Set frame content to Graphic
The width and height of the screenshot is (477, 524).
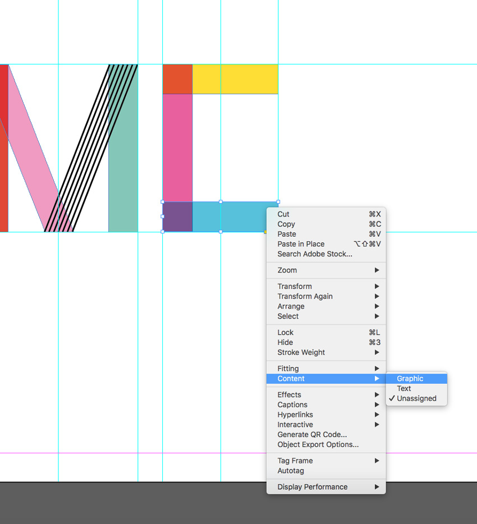(x=410, y=379)
